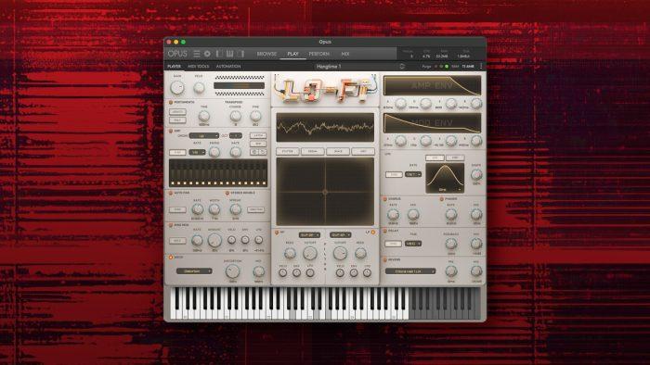Click the LFO Depth knob
The width and height of the screenshot is (650, 365).
coord(476,174)
